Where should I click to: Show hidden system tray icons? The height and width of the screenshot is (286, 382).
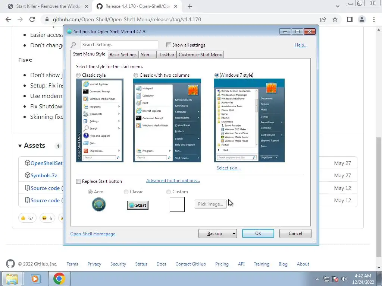pos(317,279)
